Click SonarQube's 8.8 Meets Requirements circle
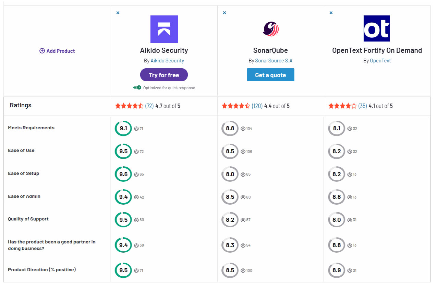This screenshot has width=438, height=288. [230, 129]
